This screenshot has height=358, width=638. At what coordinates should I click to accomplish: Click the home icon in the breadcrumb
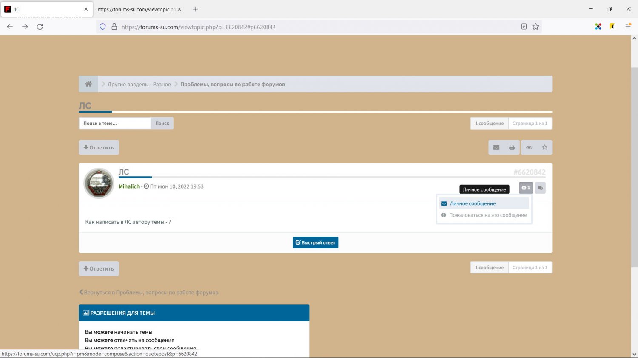click(88, 84)
